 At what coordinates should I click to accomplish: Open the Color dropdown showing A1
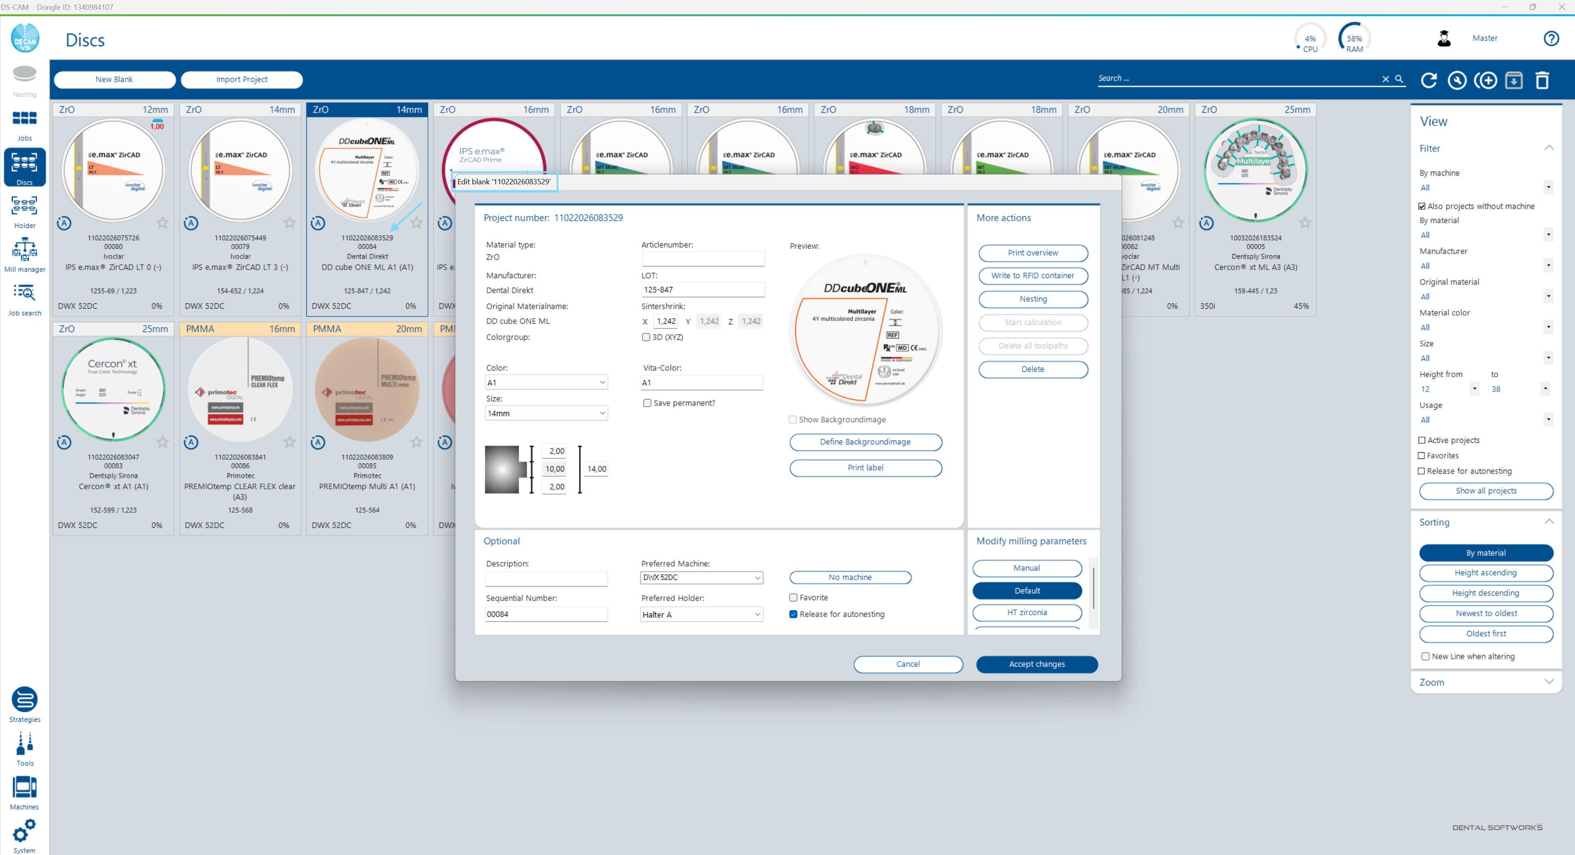pos(545,382)
